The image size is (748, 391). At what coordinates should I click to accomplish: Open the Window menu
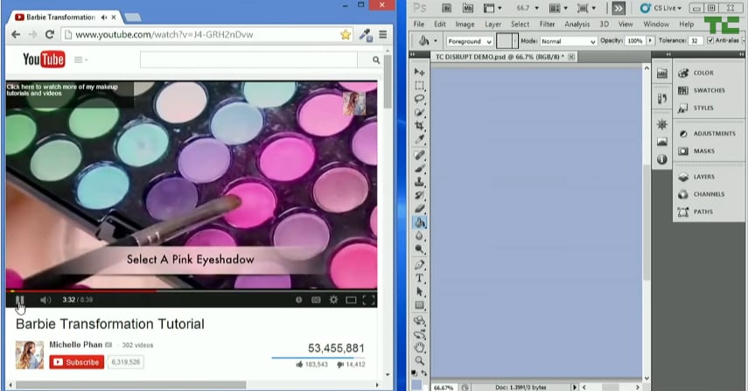[656, 24]
